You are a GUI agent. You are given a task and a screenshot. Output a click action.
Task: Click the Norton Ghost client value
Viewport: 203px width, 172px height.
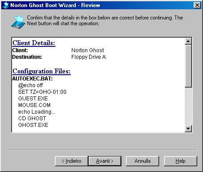click(88, 50)
